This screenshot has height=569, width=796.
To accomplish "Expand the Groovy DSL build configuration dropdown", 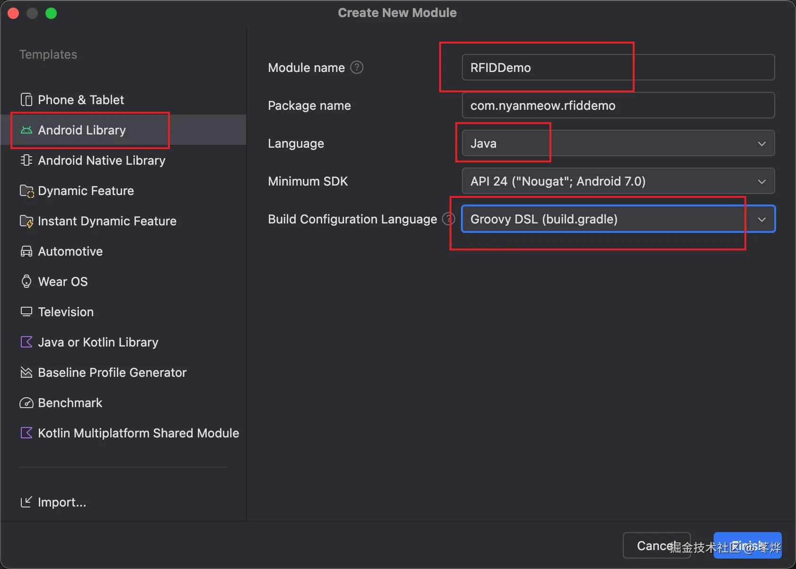I will tap(618, 219).
